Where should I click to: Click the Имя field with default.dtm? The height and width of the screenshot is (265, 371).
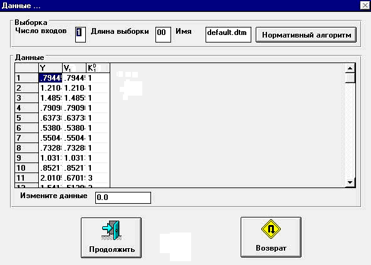(228, 34)
